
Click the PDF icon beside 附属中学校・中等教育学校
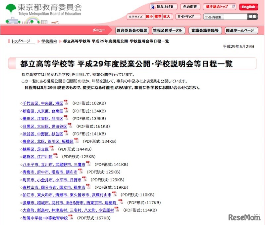click(x=71, y=217)
